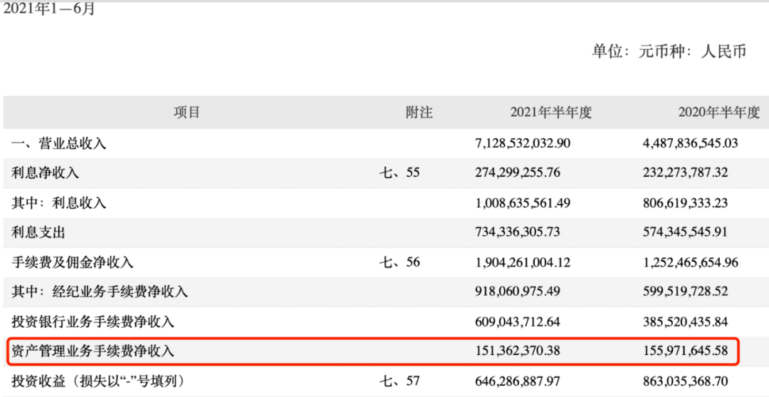
Task: Click the 其中：利息收入 row label
Action: pos(58,203)
